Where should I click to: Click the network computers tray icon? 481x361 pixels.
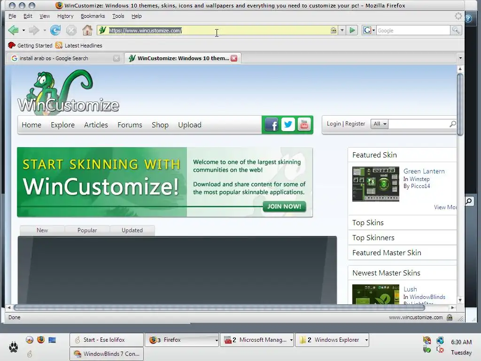[x=440, y=340]
